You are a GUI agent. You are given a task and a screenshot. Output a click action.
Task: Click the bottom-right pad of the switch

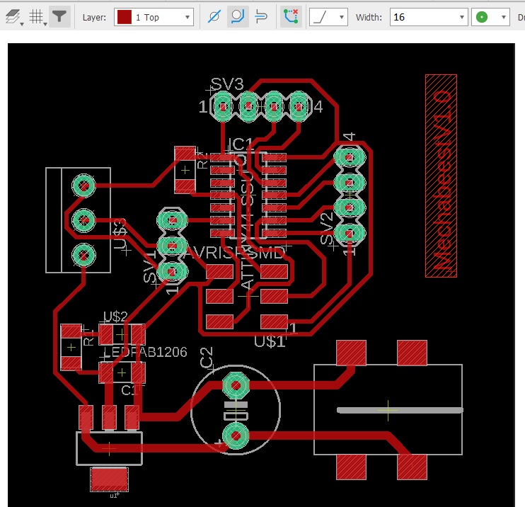[412, 467]
